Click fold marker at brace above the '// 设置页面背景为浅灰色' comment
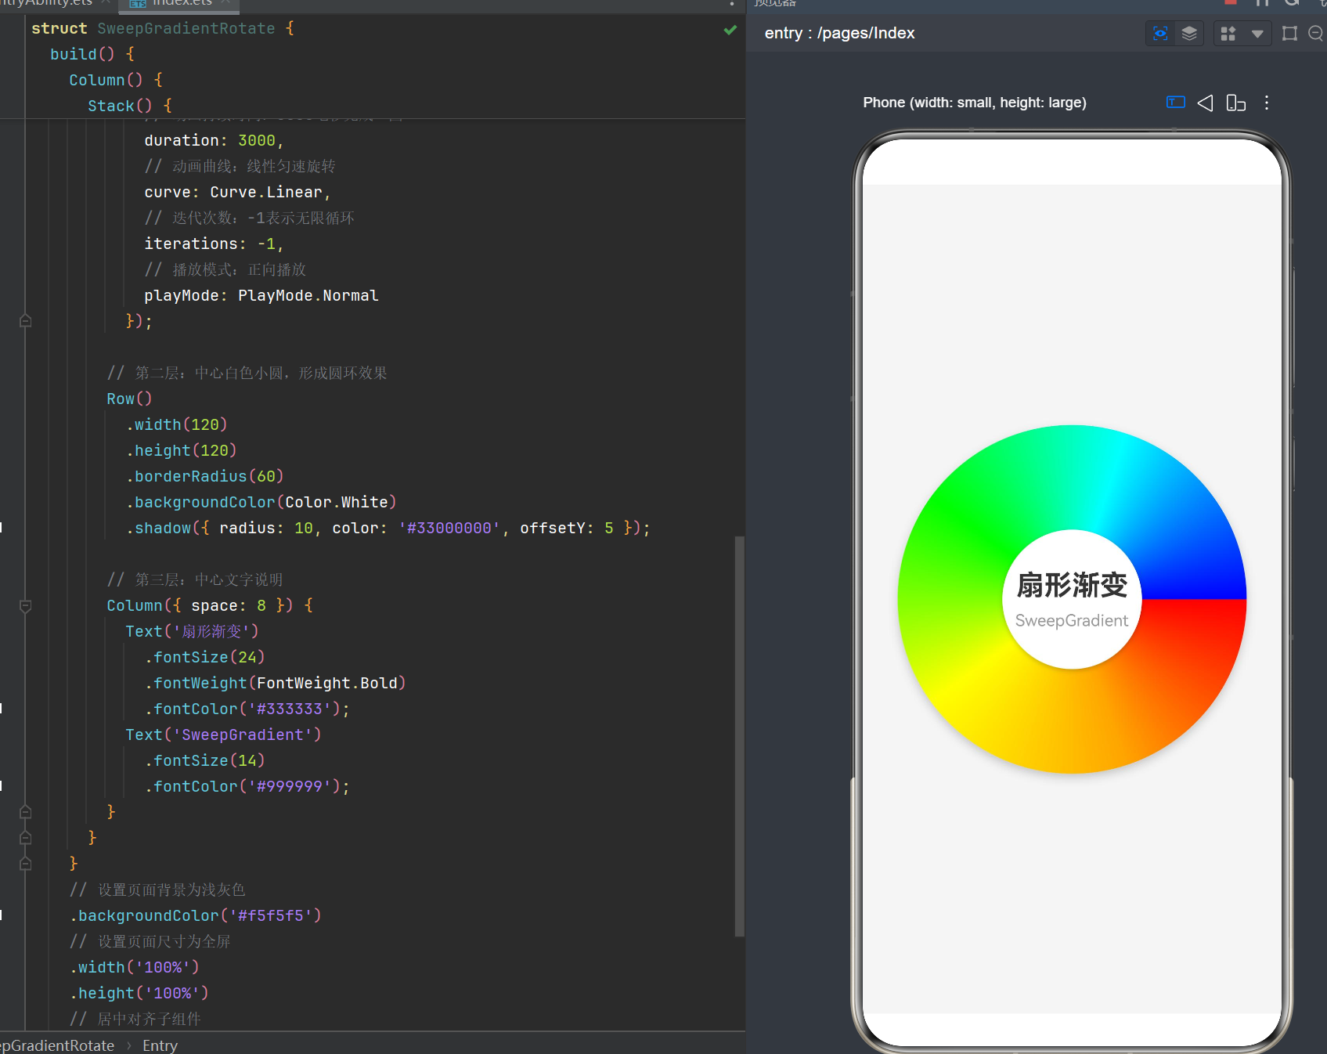The image size is (1327, 1054). [25, 864]
